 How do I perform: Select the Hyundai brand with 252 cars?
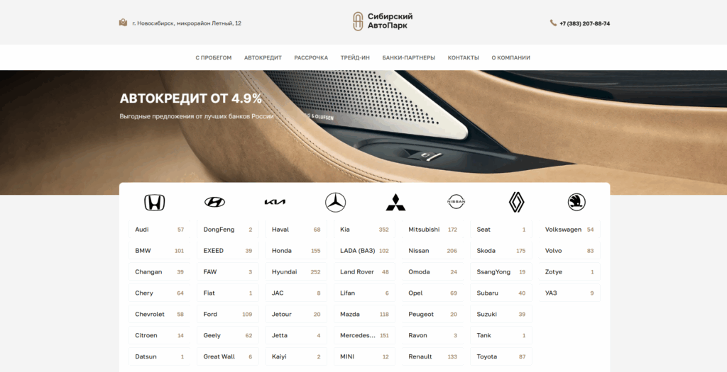click(x=296, y=272)
